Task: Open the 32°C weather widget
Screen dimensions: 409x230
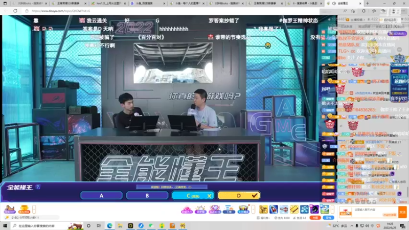Action: pyautogui.click(x=337, y=226)
